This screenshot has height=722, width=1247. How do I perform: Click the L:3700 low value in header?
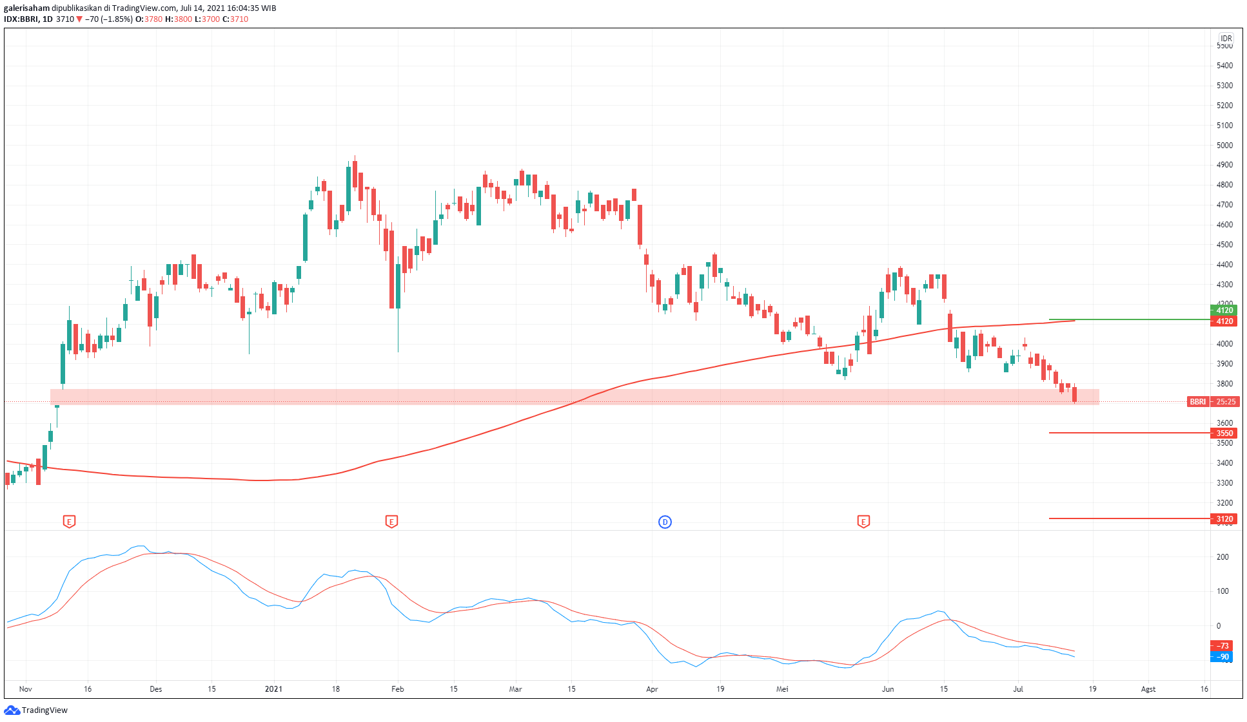pyautogui.click(x=208, y=19)
